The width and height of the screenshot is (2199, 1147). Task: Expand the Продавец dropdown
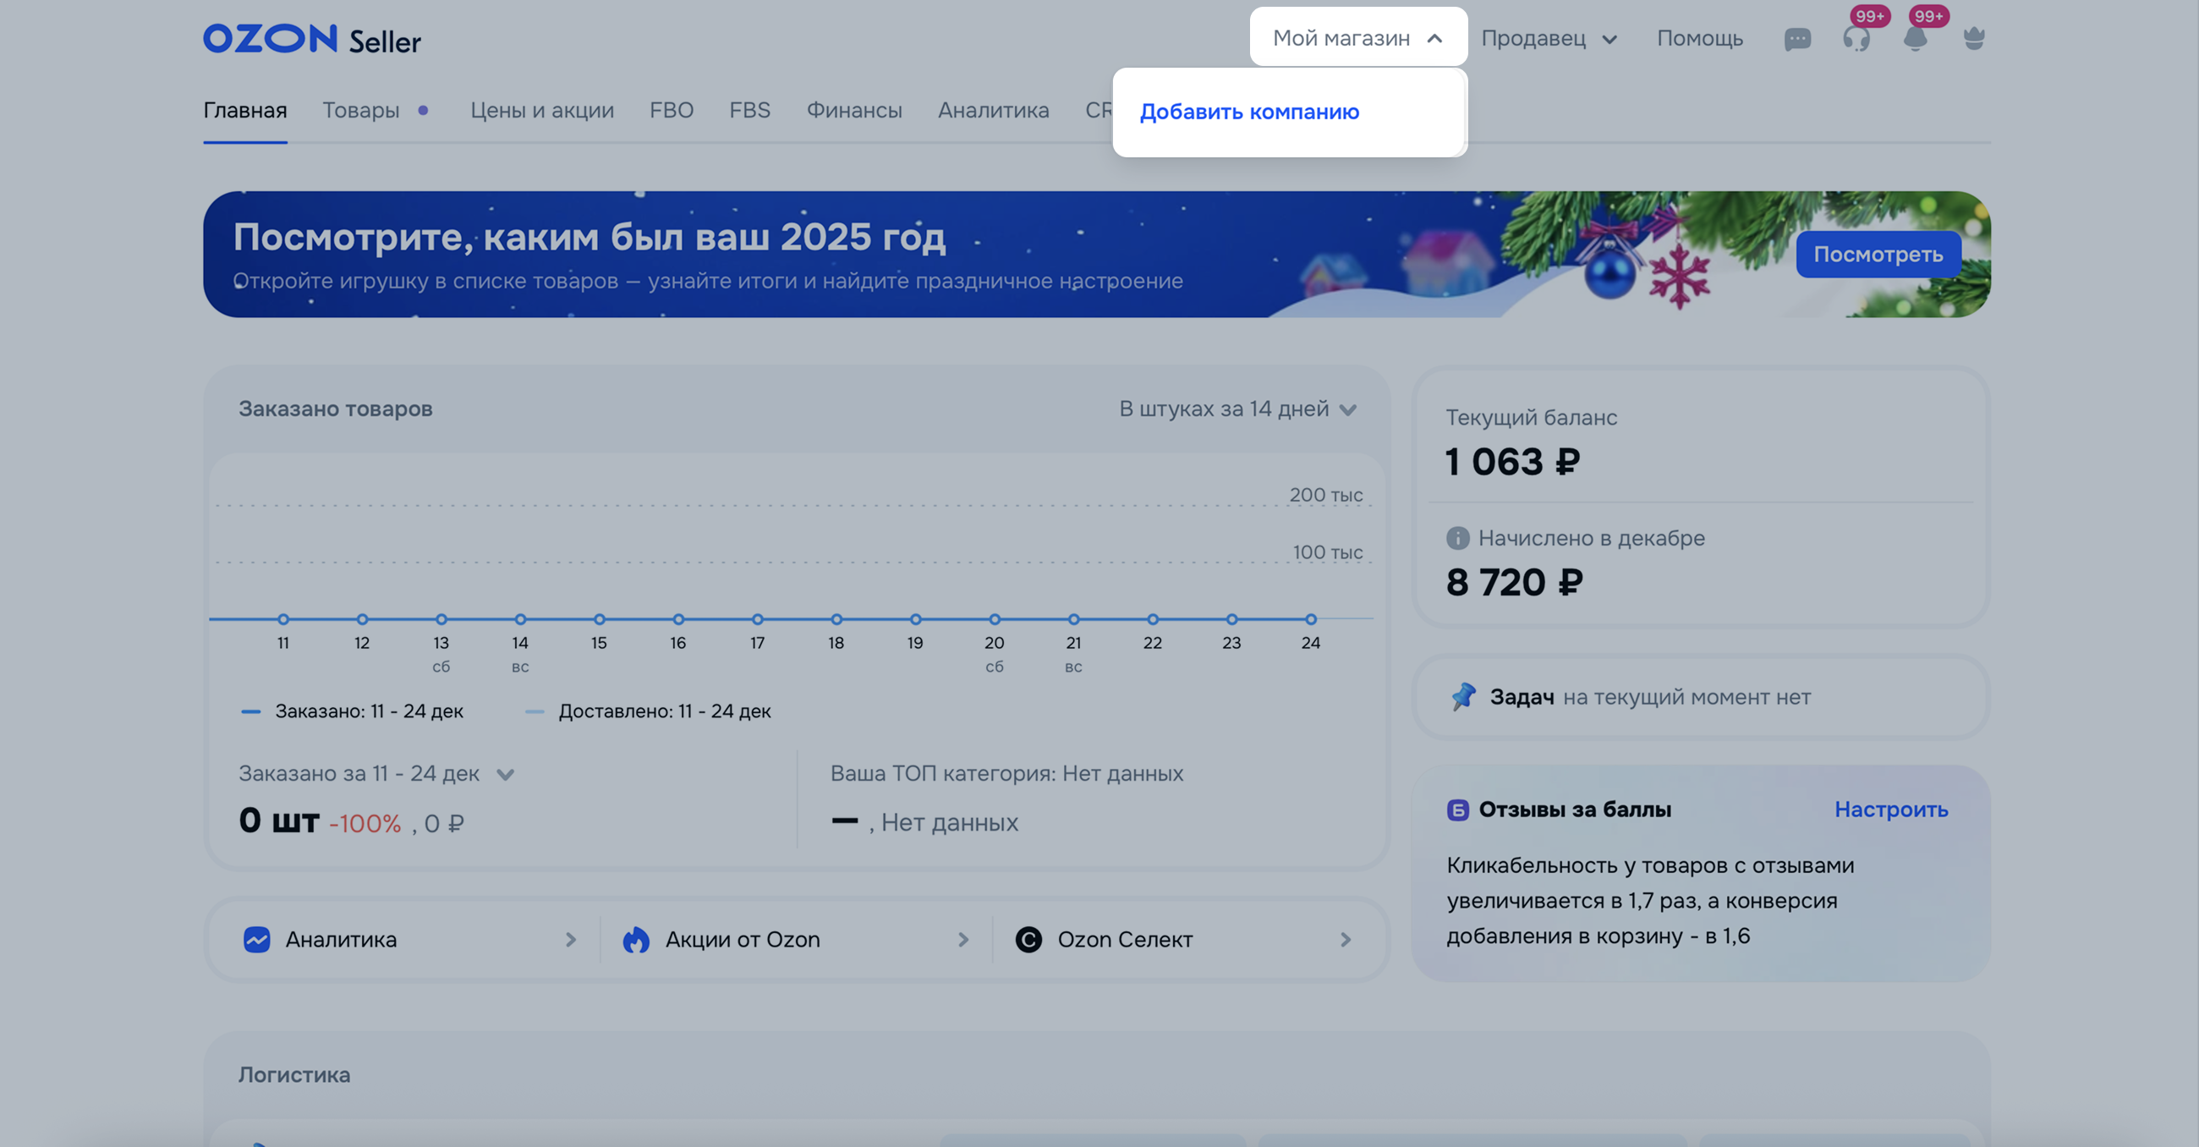[x=1549, y=39]
